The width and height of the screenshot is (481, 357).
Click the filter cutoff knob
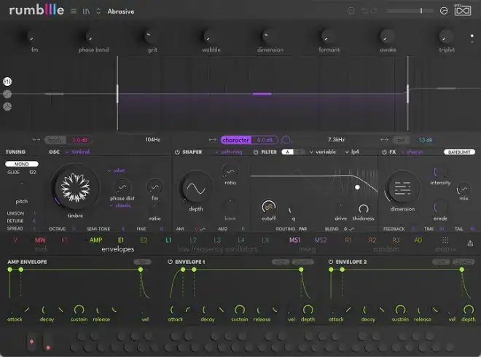[268, 207]
